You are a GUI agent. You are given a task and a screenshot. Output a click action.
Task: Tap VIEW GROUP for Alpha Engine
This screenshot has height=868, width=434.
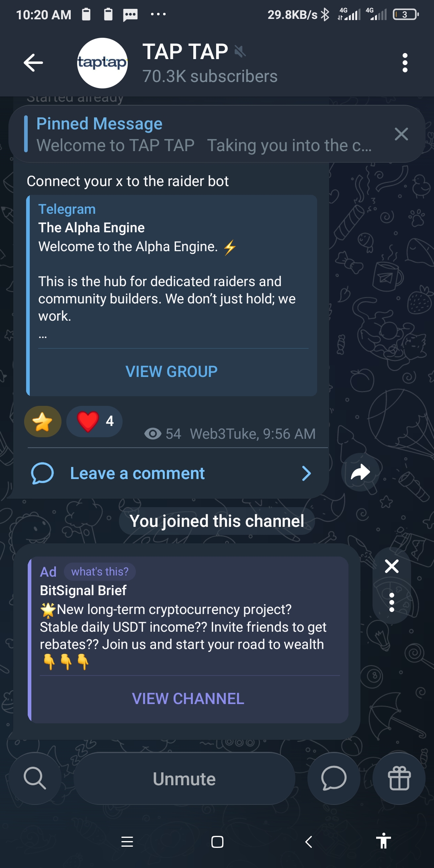tap(172, 371)
